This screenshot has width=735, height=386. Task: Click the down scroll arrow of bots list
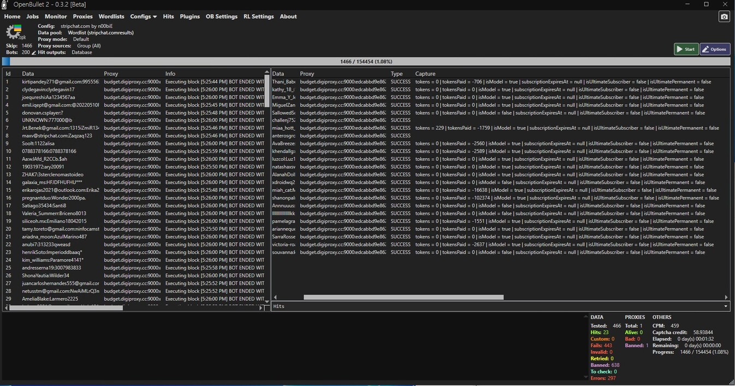point(267,301)
